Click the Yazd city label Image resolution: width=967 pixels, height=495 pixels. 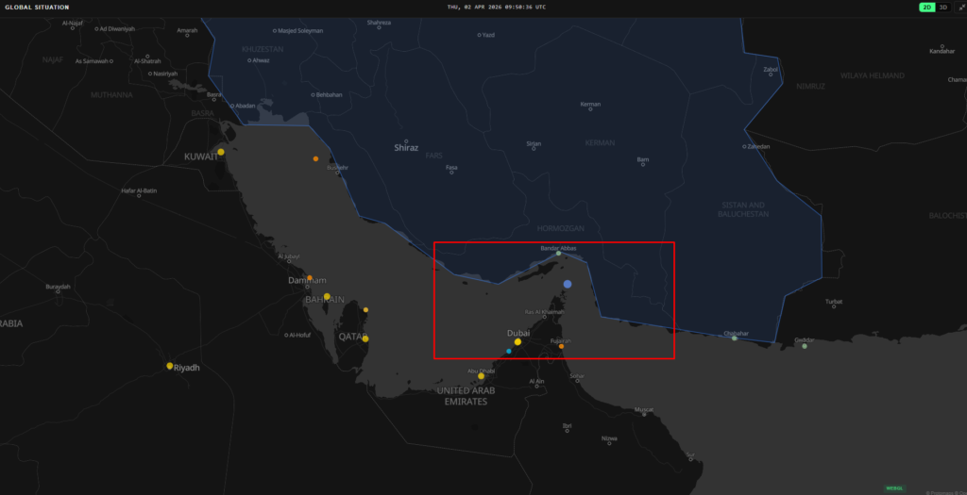point(488,35)
